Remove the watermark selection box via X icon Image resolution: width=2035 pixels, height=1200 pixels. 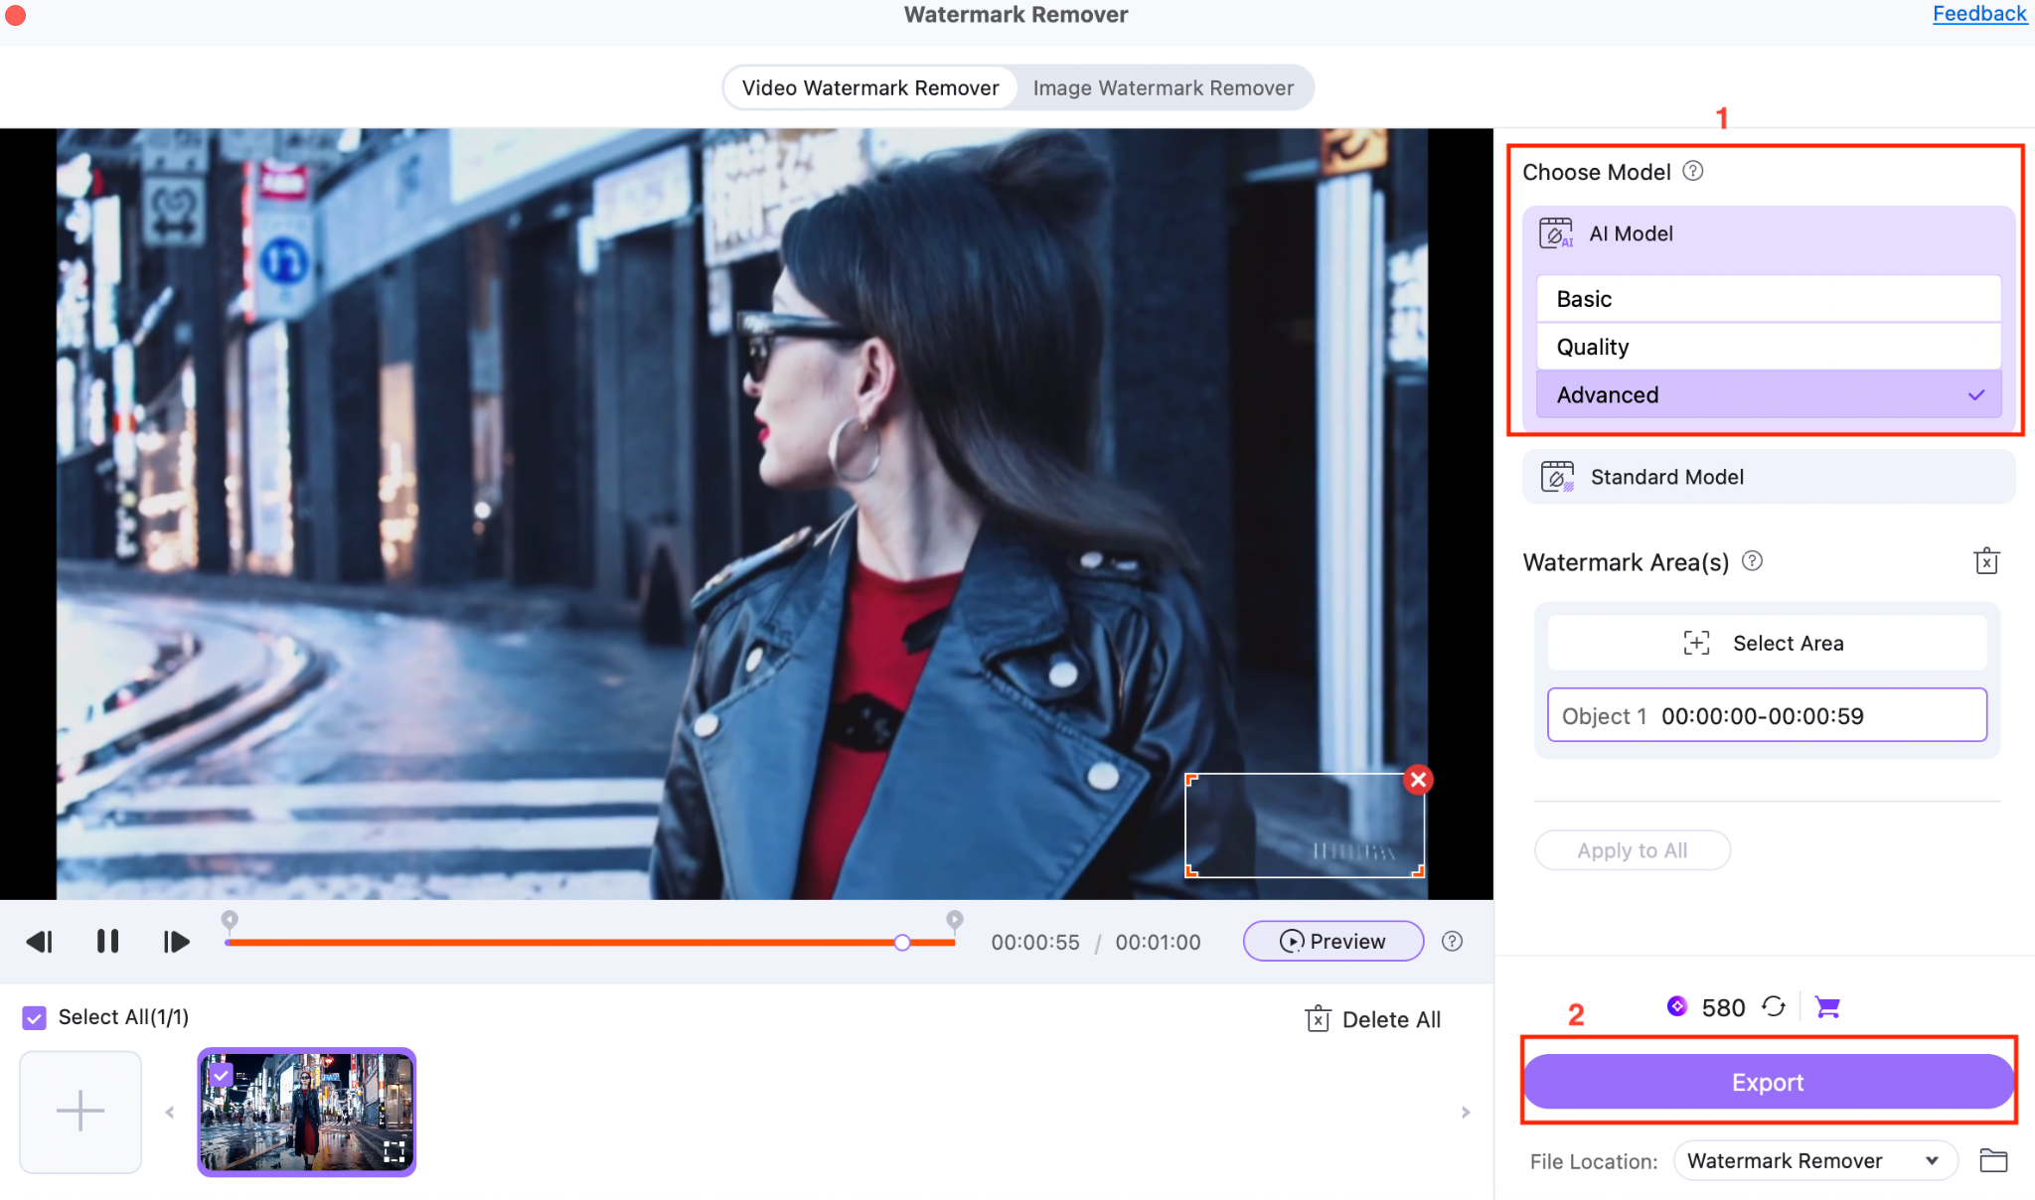coord(1419,779)
